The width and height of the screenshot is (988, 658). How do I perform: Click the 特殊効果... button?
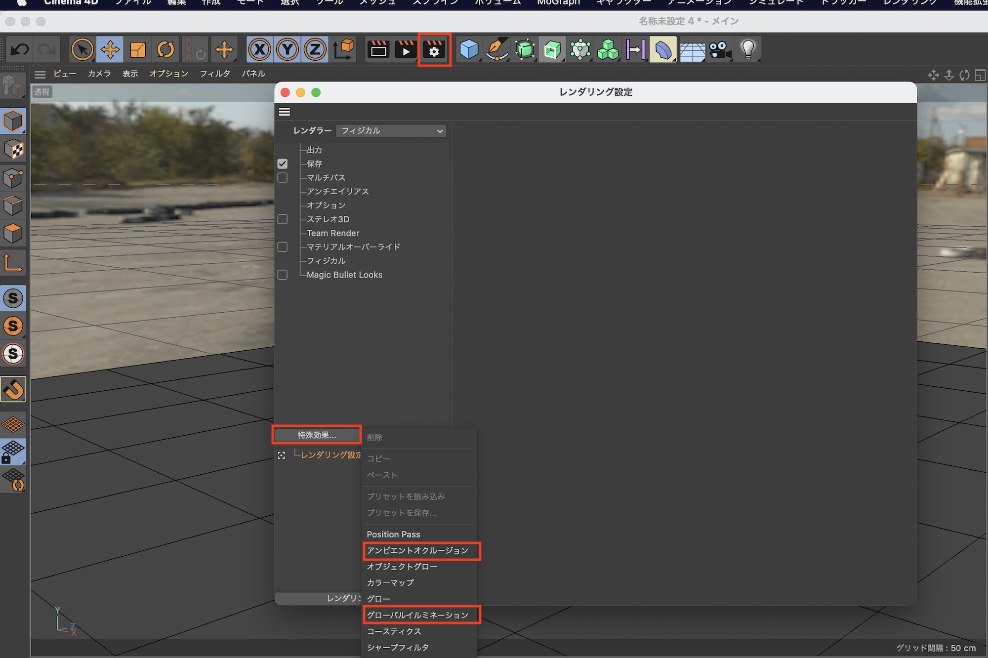317,435
